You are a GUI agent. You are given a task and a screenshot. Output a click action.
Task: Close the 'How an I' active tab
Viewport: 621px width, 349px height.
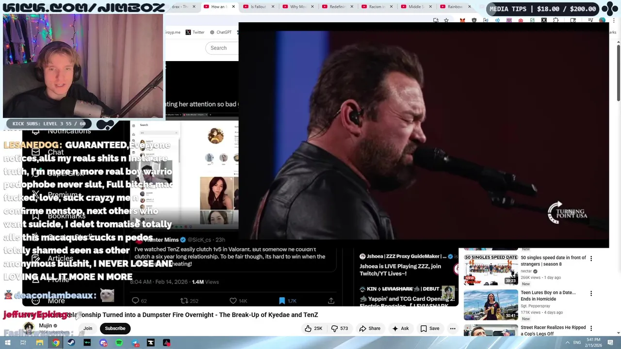[233, 7]
